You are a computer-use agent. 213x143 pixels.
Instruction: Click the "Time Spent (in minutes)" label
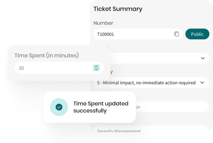[x=46, y=55]
